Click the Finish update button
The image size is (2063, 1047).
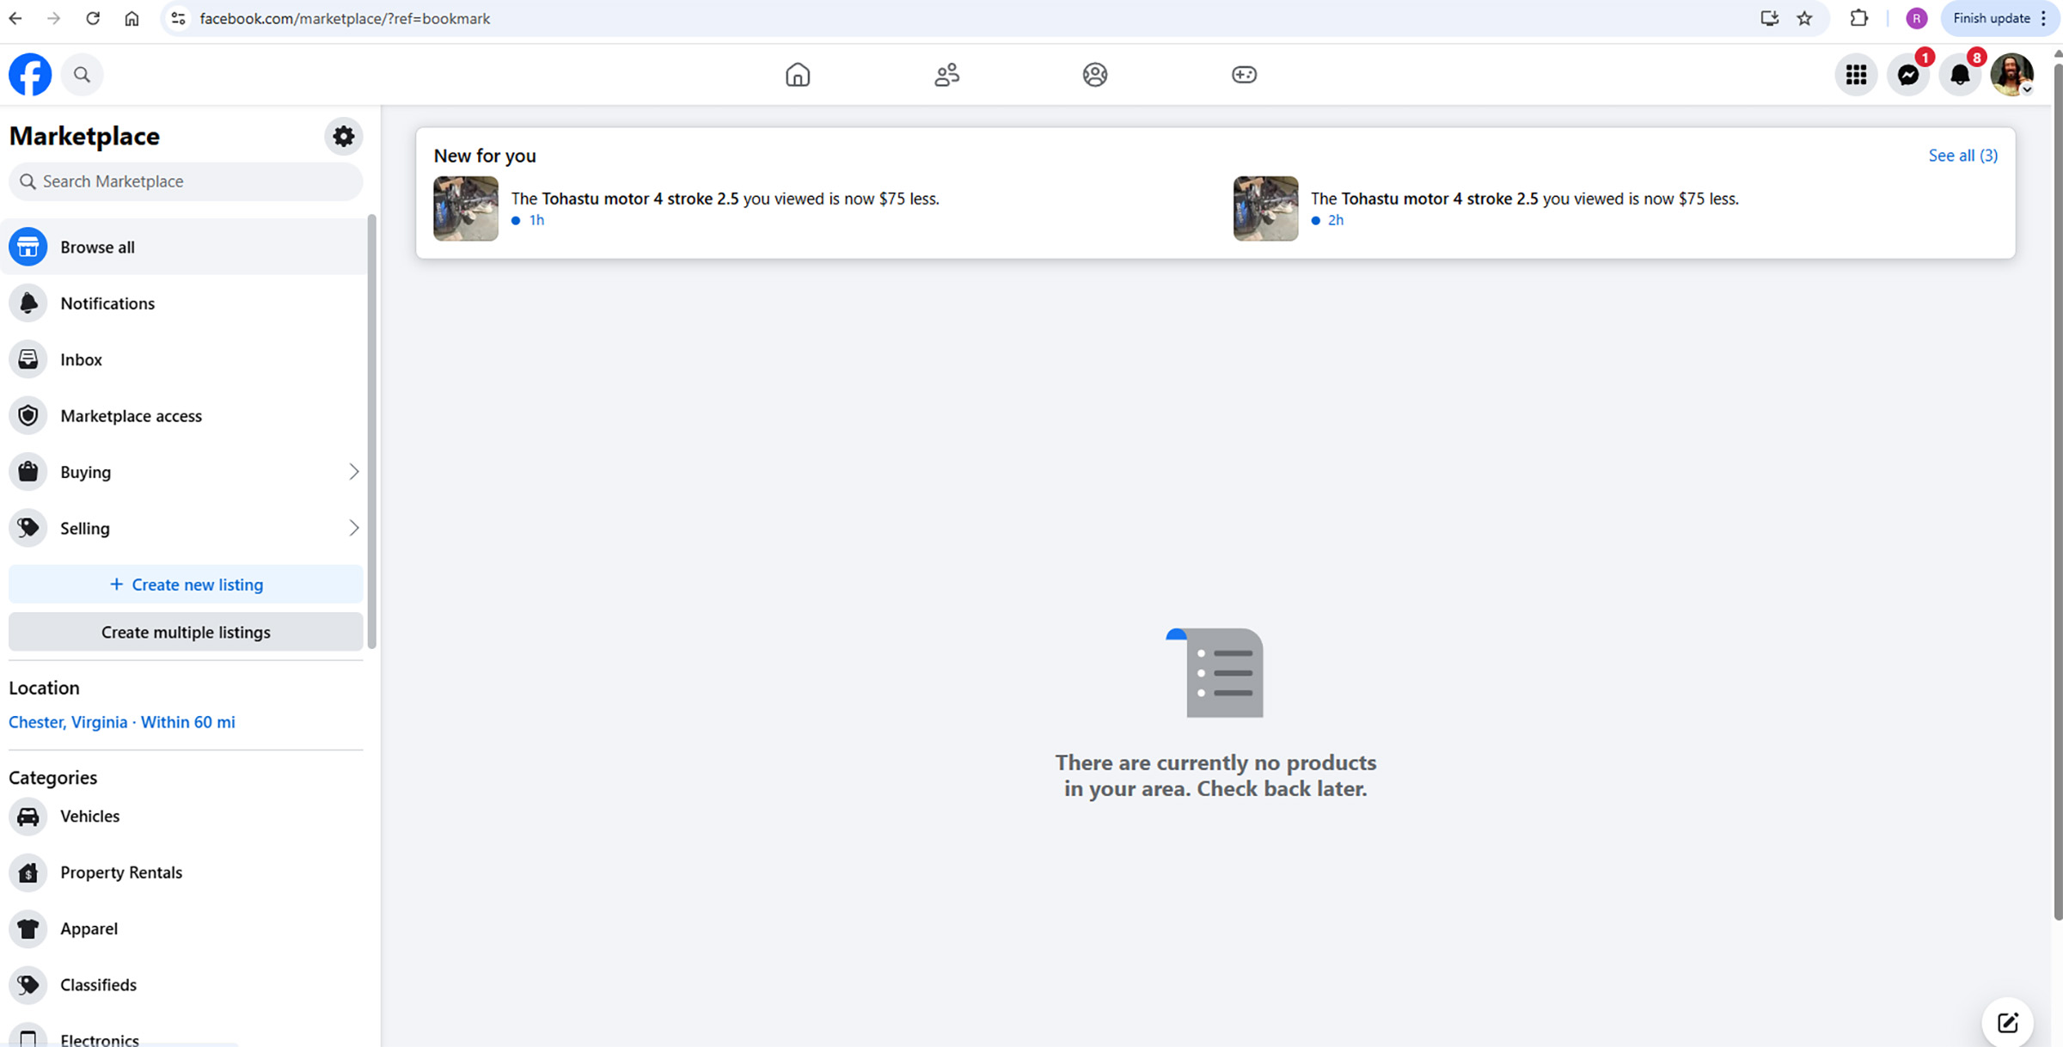point(1999,18)
